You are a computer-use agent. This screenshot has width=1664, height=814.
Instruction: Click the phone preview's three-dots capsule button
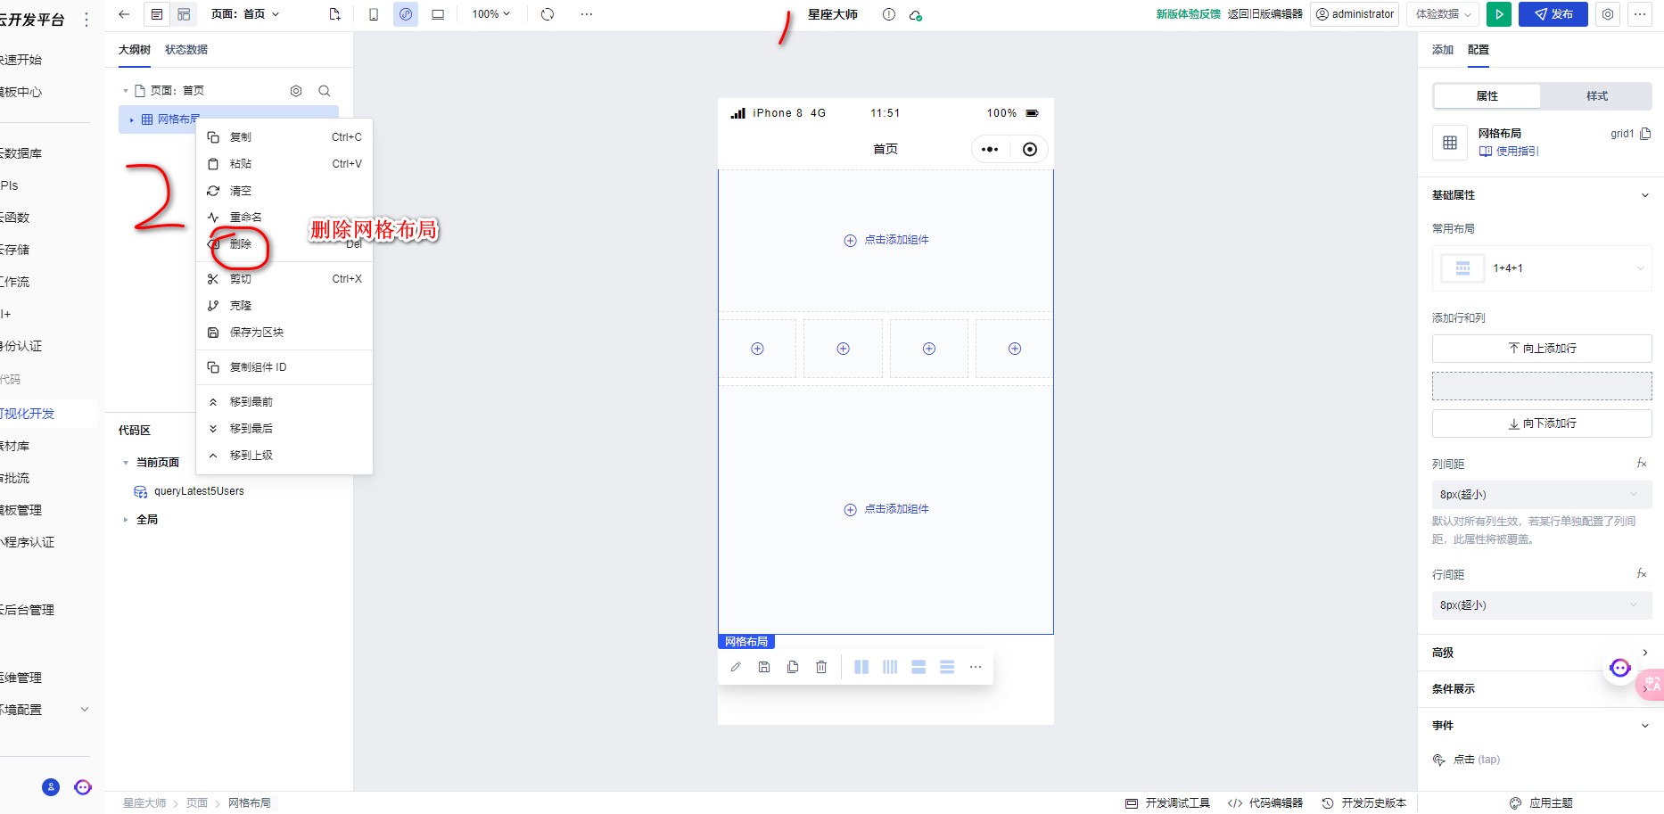click(990, 149)
